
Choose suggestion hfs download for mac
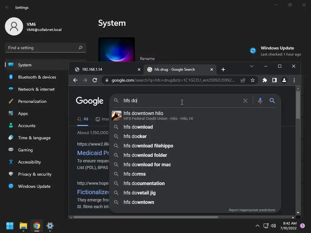pyautogui.click(x=195, y=165)
